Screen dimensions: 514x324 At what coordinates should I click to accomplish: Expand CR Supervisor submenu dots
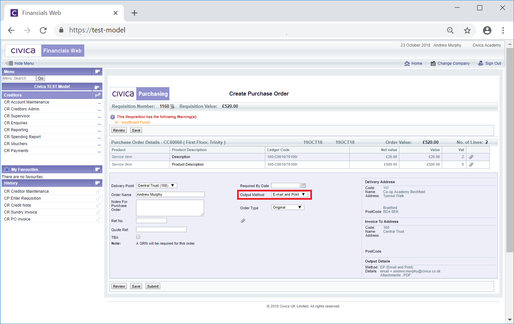99,117
